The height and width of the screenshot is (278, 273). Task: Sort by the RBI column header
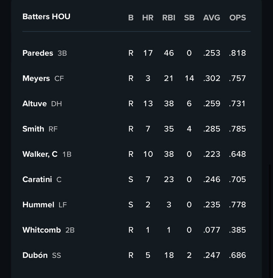169,17
